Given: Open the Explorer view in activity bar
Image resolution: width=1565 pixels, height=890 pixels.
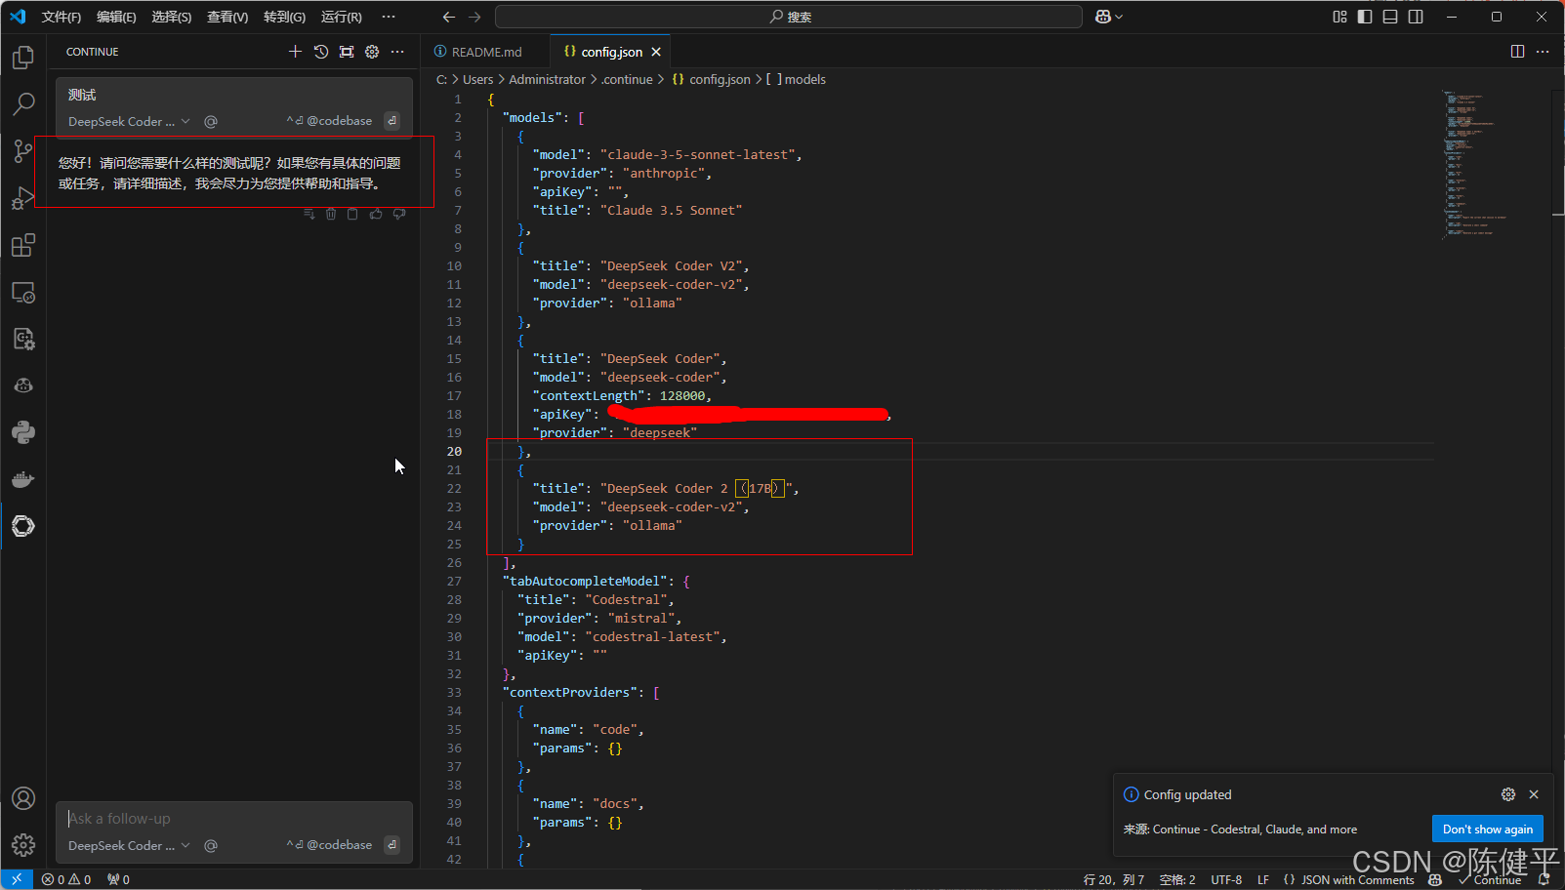Looking at the screenshot, I should tap(23, 58).
